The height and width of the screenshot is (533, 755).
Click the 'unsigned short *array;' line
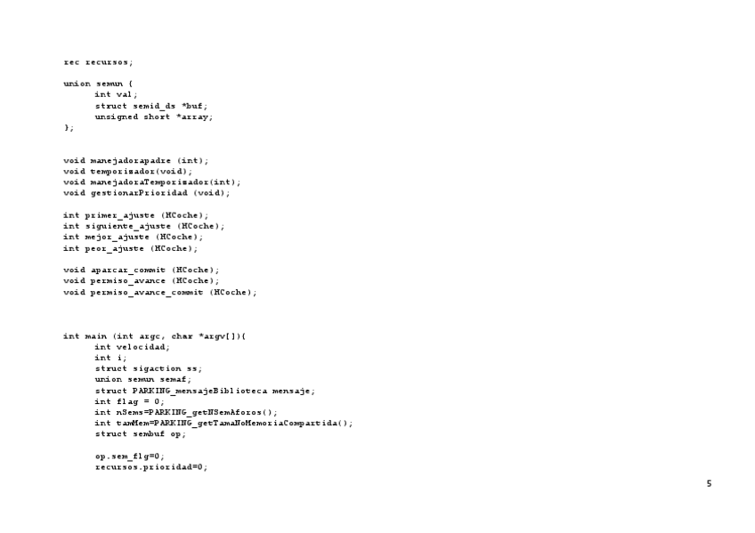[154, 117]
